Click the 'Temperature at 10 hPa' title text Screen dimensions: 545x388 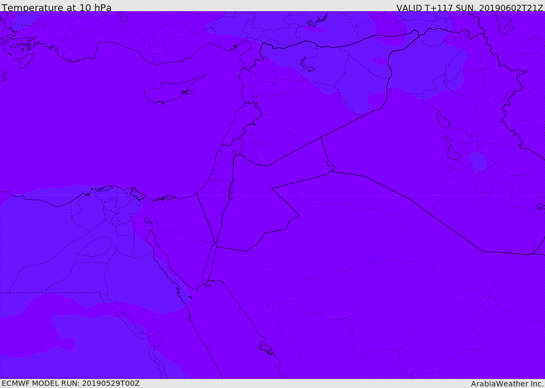(x=56, y=7)
